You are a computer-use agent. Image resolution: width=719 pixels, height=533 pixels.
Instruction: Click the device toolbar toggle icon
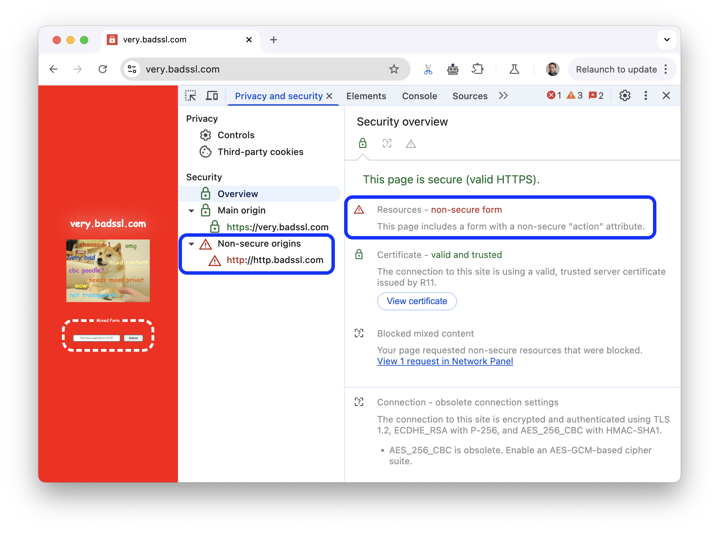click(213, 96)
